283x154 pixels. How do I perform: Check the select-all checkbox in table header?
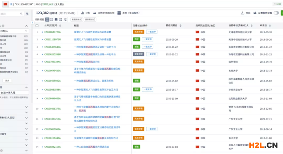[x=37, y=26]
